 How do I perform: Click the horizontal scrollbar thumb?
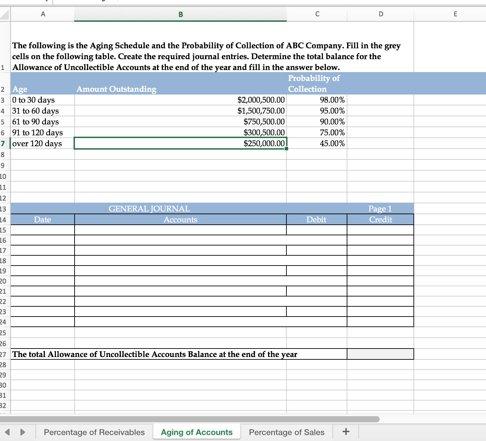point(190,419)
